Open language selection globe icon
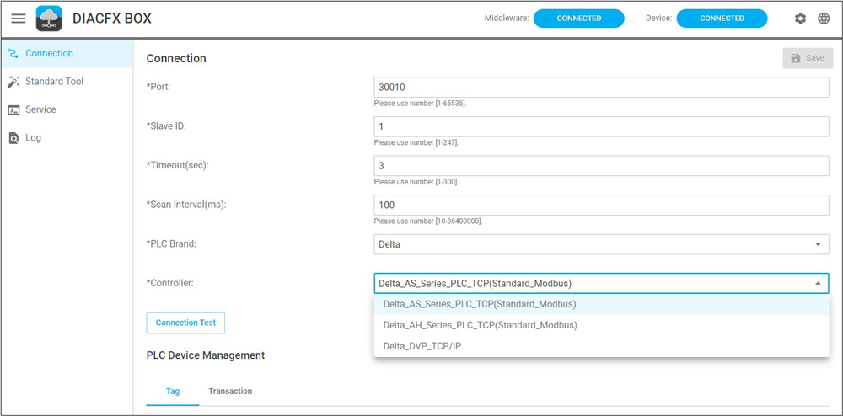 (824, 19)
